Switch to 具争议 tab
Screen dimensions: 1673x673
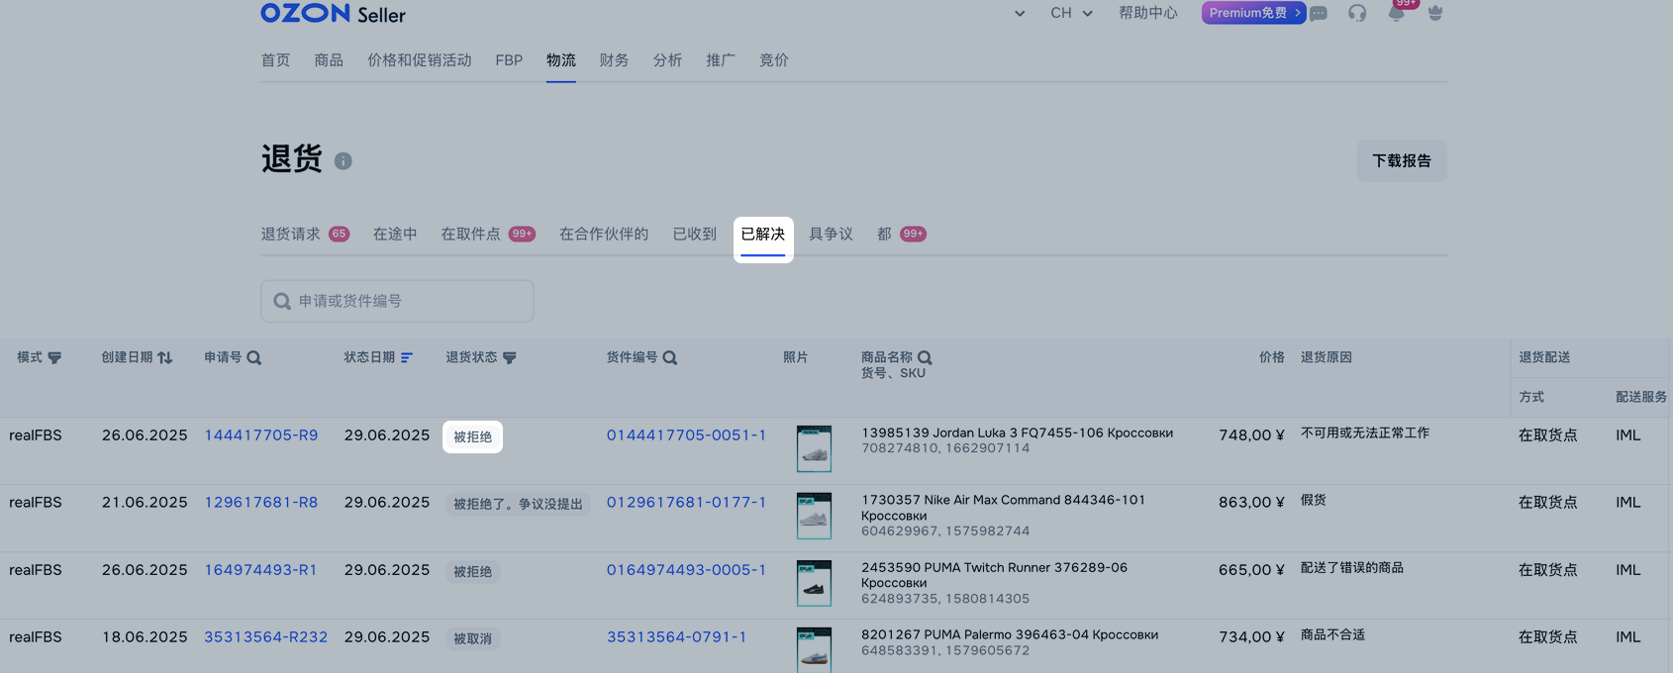tap(831, 235)
